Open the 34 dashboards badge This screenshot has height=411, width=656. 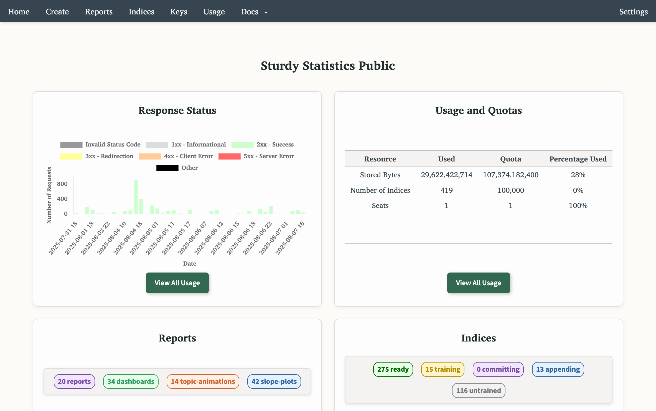point(131,381)
